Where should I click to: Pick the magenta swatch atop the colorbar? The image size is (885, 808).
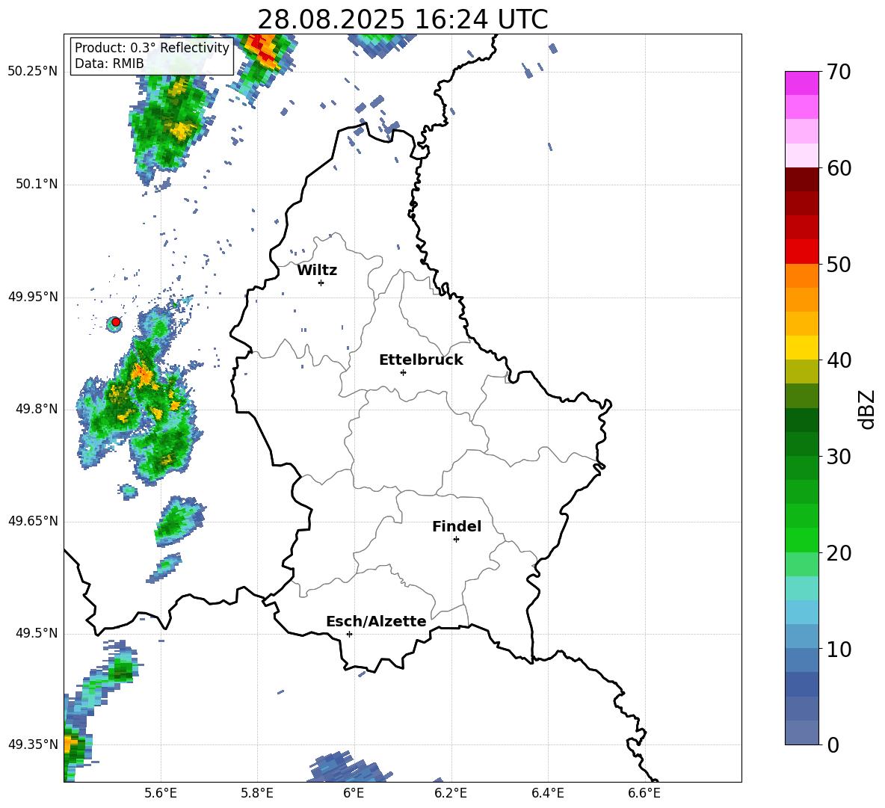(801, 84)
